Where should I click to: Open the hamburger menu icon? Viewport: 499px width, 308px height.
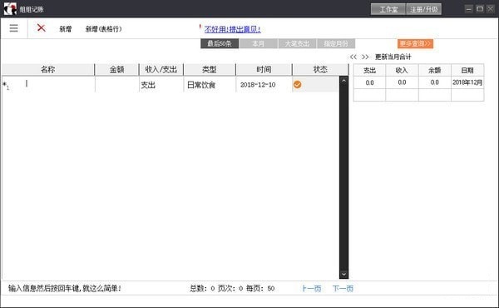click(x=13, y=28)
